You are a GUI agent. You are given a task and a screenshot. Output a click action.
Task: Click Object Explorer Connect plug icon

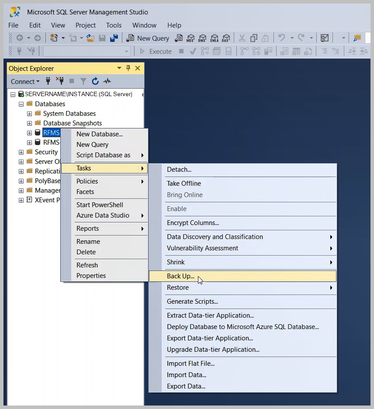point(48,81)
